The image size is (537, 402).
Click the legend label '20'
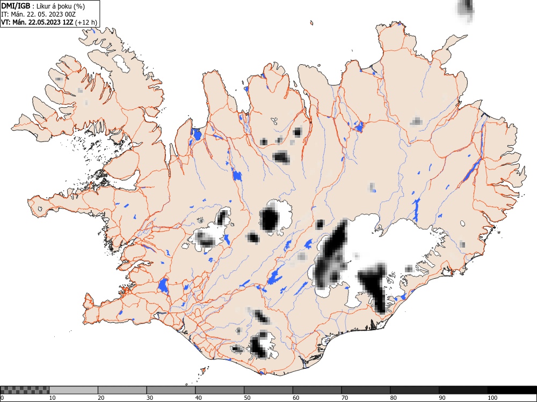[x=101, y=398]
